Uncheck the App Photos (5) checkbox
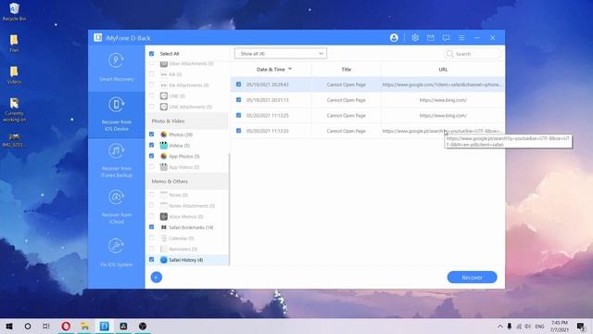The height and width of the screenshot is (334, 593). click(x=152, y=156)
